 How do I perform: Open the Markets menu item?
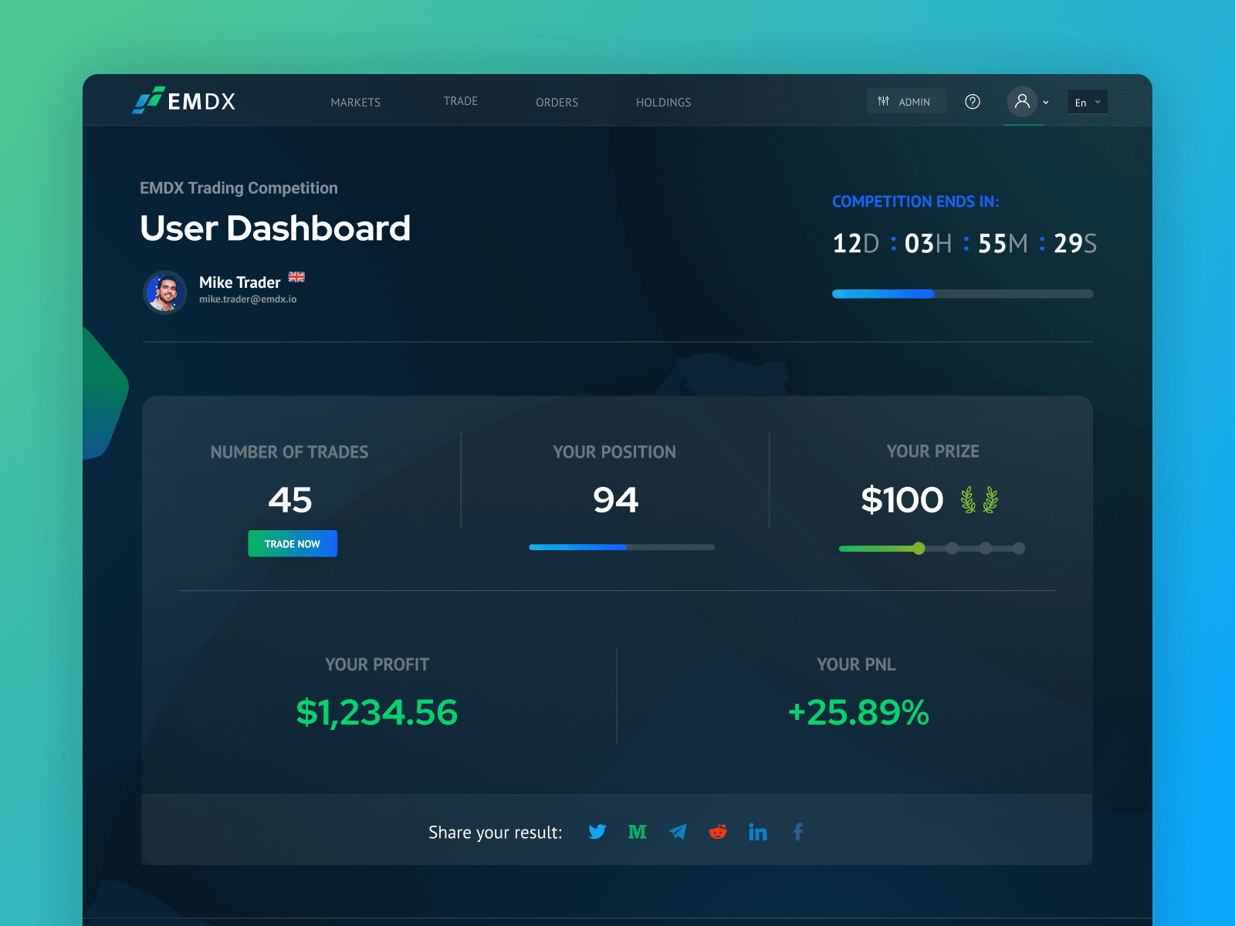click(x=355, y=103)
